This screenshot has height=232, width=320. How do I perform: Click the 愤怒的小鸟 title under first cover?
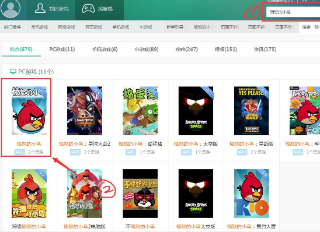point(29,144)
